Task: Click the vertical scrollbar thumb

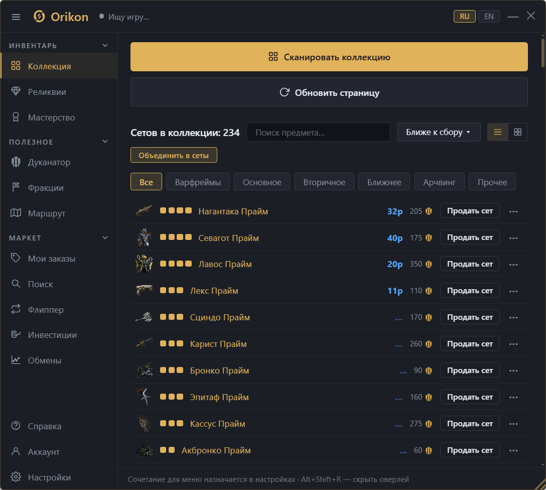Action: click(x=543, y=52)
